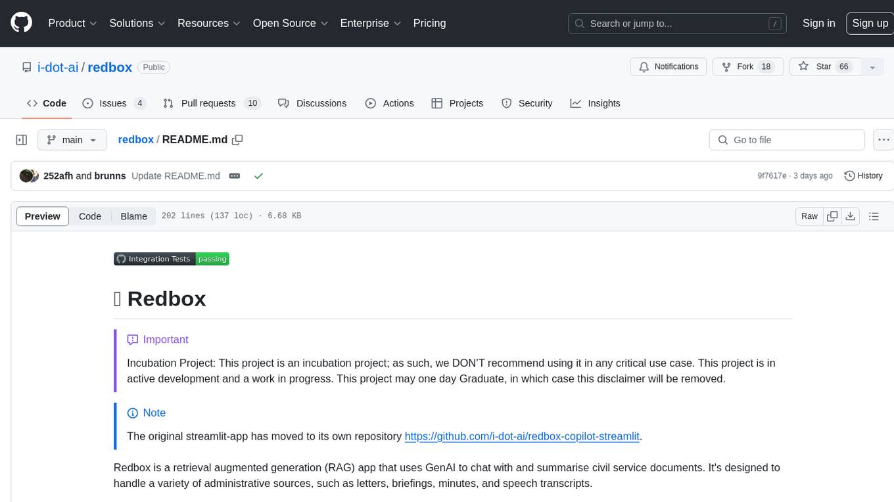Viewport: 894px width, 502px height.
Task: Open the 252afh author profile
Action: coord(58,176)
